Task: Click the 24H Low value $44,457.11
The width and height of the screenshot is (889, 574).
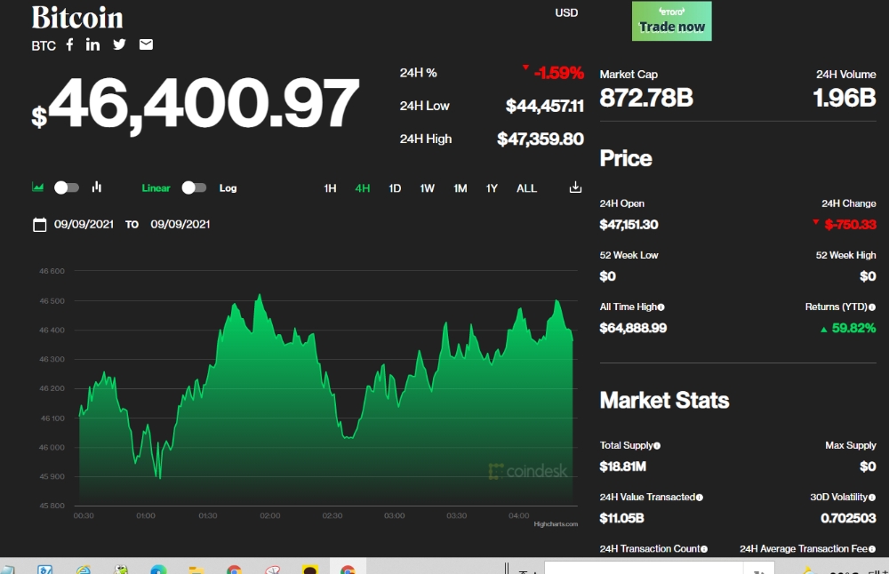Action: coord(545,106)
